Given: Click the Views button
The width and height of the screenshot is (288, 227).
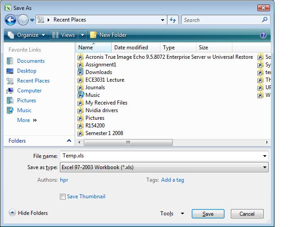Looking at the screenshot, I should click(63, 35).
